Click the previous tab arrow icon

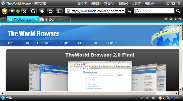pyautogui.click(x=171, y=19)
